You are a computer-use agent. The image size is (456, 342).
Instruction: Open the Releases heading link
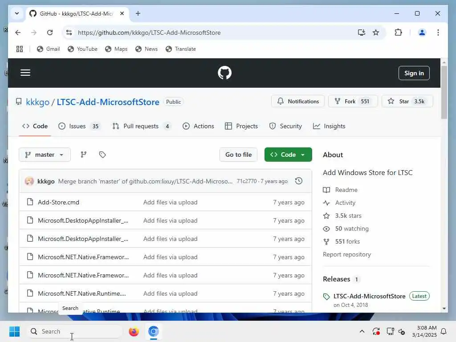coord(337,279)
